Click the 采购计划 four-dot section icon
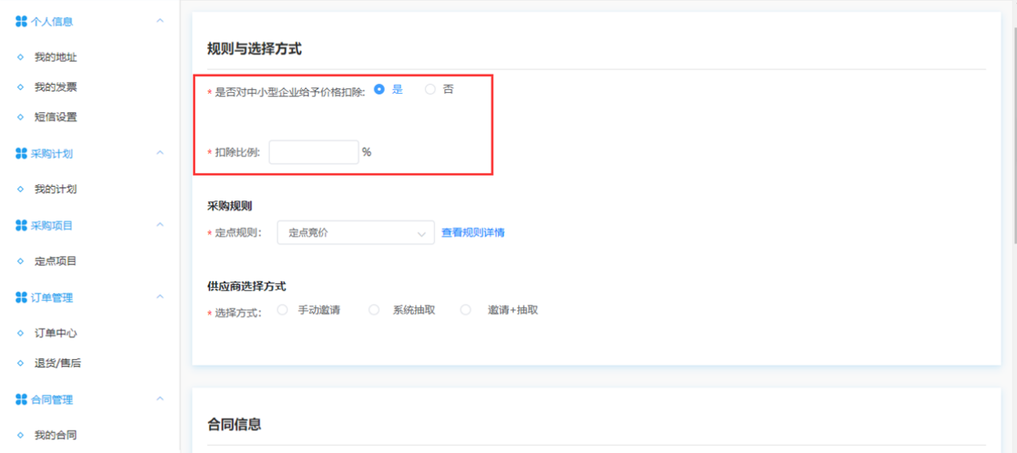This screenshot has height=453, width=1017. 21,153
